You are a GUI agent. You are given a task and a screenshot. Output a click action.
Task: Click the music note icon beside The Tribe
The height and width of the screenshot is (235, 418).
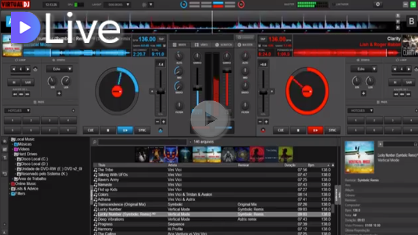pyautogui.click(x=95, y=170)
